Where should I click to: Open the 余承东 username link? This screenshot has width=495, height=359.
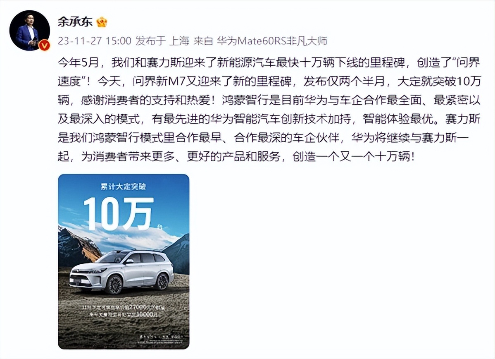[x=75, y=22]
